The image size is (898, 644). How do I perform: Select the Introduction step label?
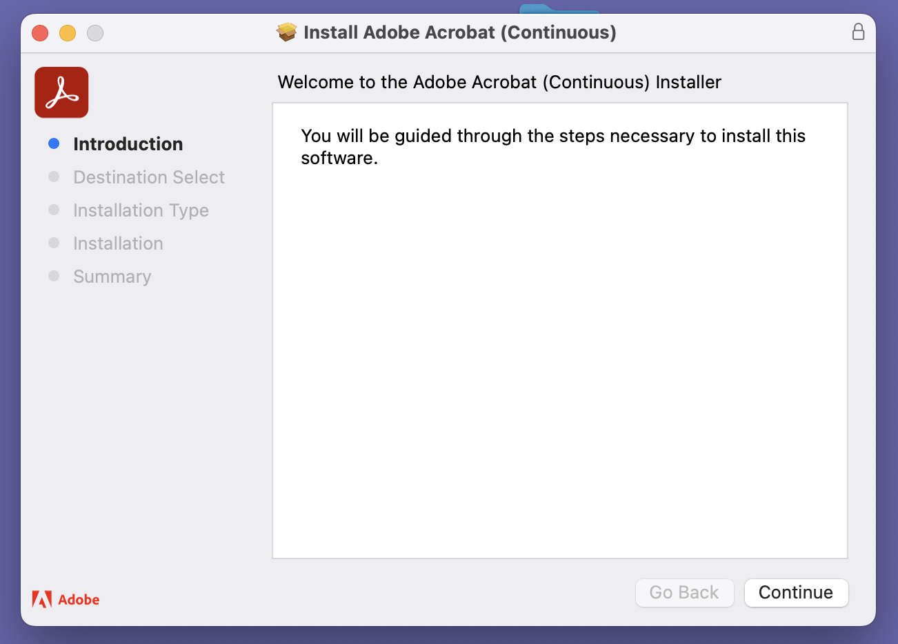coord(128,143)
